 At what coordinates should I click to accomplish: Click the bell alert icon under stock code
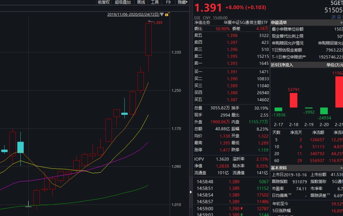339,17
